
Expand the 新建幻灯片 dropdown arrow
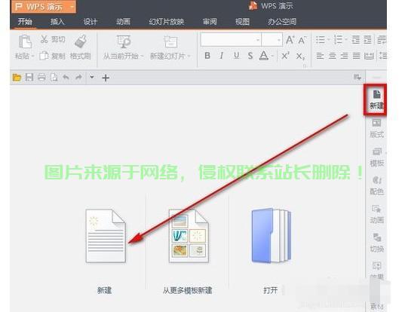click(x=189, y=57)
